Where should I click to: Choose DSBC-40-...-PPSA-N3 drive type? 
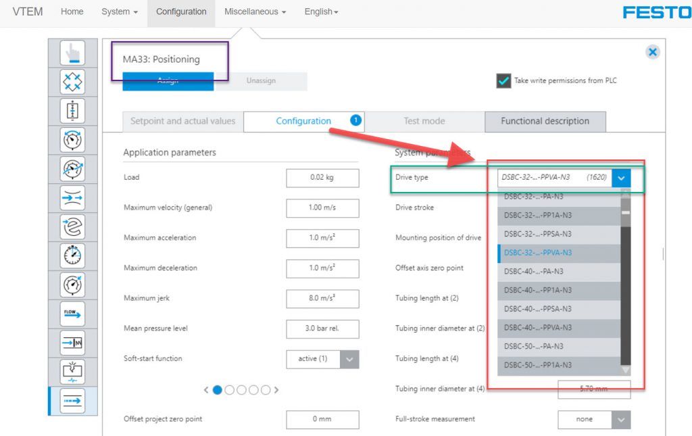(x=559, y=309)
